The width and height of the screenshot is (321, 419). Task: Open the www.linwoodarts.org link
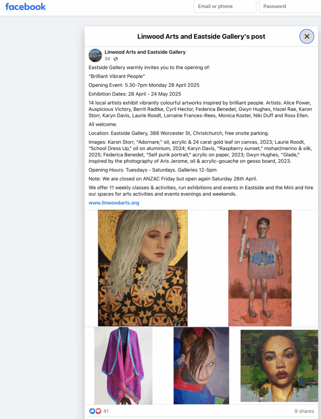pyautogui.click(x=114, y=203)
